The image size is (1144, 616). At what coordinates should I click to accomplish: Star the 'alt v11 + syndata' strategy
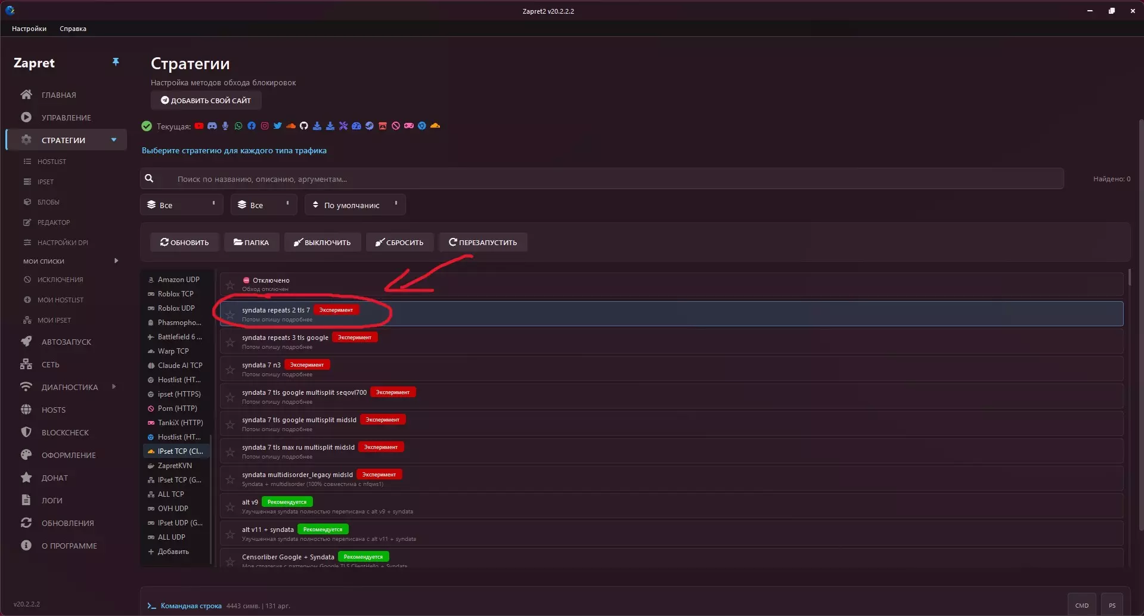coord(230,534)
